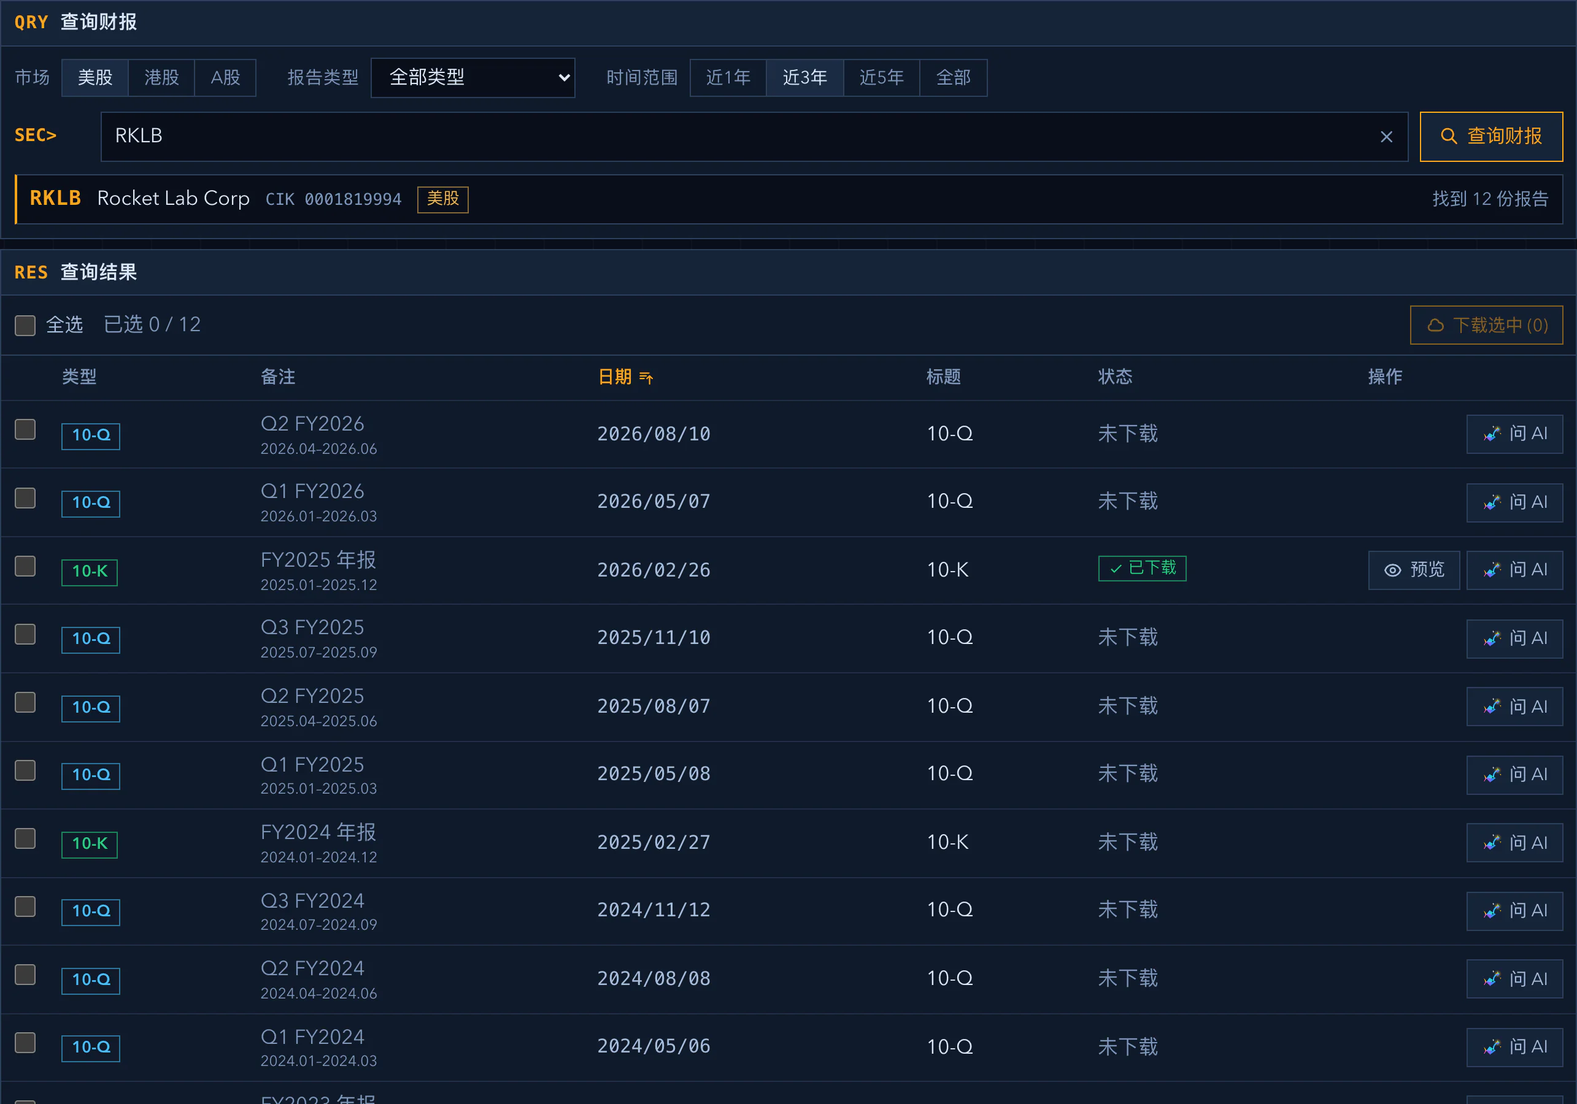Tick the 全选 select-all checkbox

click(25, 326)
